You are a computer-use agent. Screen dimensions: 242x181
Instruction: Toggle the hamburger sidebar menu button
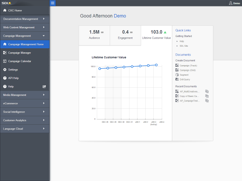pos(53,3)
